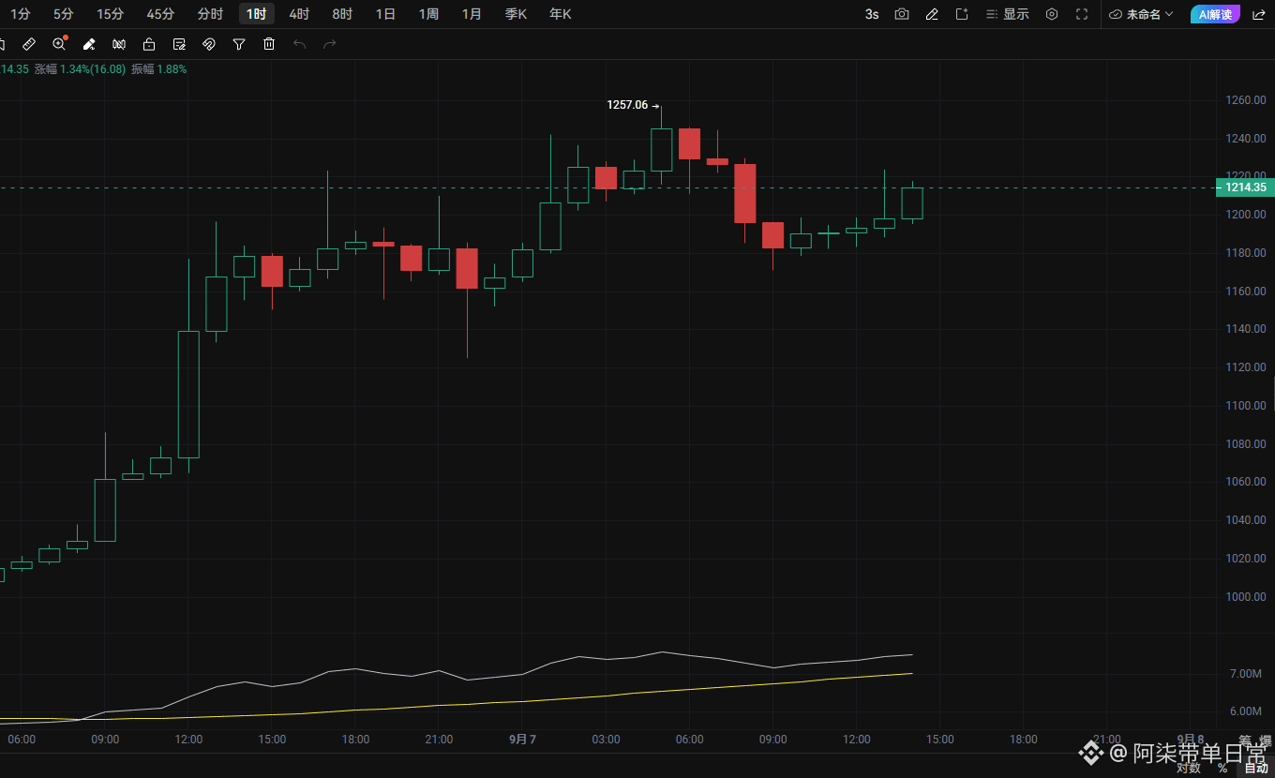Toggle the lock drawings icon

pyautogui.click(x=149, y=44)
